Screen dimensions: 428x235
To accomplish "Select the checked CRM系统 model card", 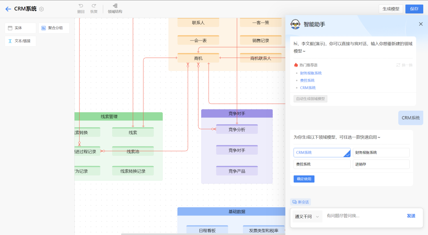I will tap(322, 153).
